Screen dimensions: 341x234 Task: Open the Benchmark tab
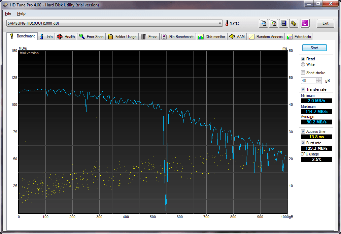tap(22, 36)
